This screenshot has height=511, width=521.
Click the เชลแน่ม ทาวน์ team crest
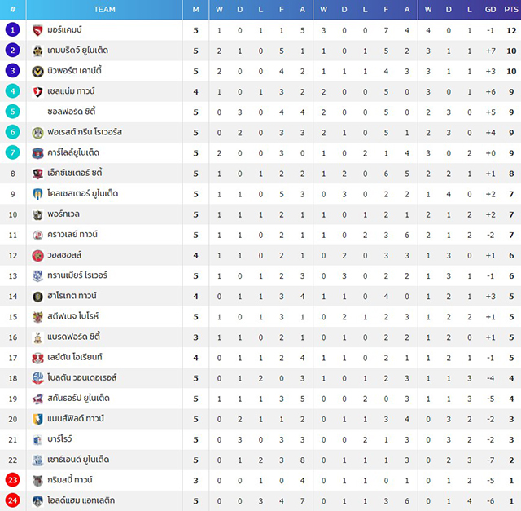tap(37, 92)
